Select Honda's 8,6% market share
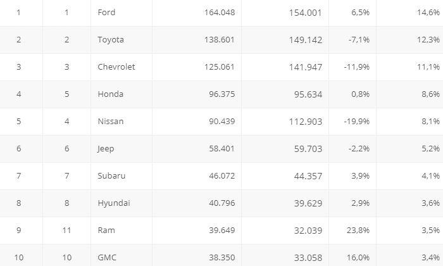443x266 pixels. pos(430,94)
